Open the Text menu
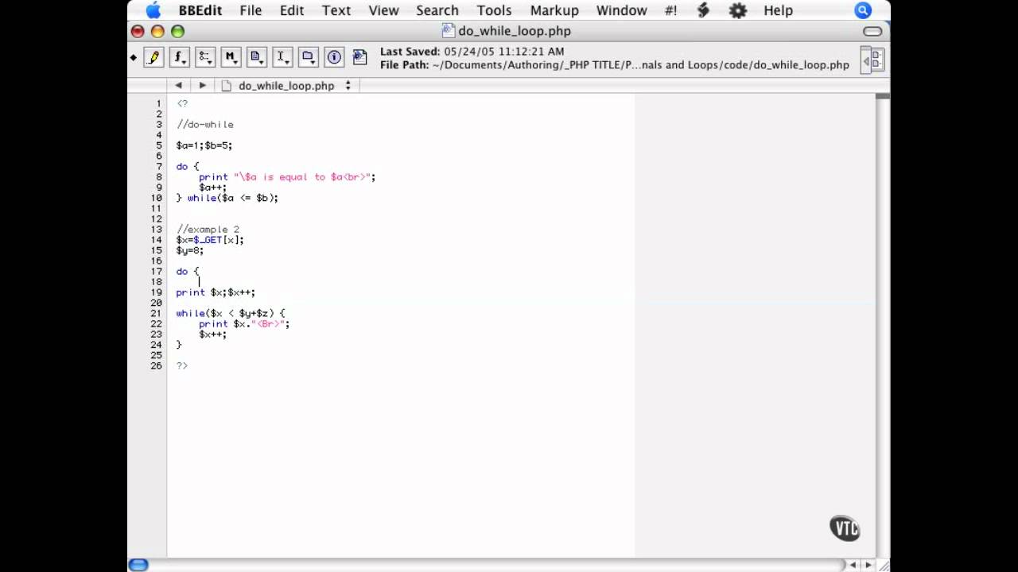The height and width of the screenshot is (572, 1018). [x=336, y=10]
